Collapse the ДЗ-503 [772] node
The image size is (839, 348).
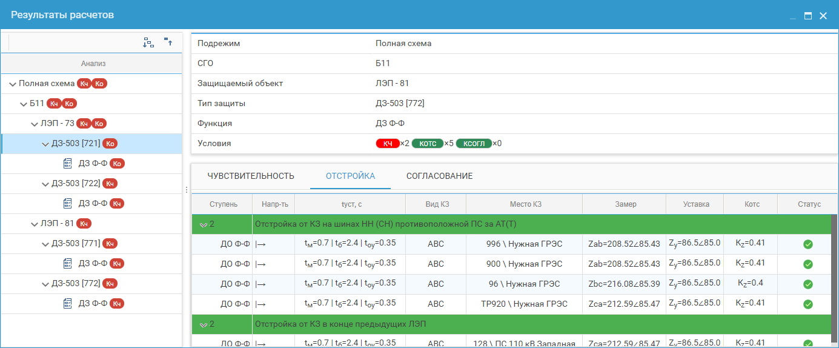point(45,284)
